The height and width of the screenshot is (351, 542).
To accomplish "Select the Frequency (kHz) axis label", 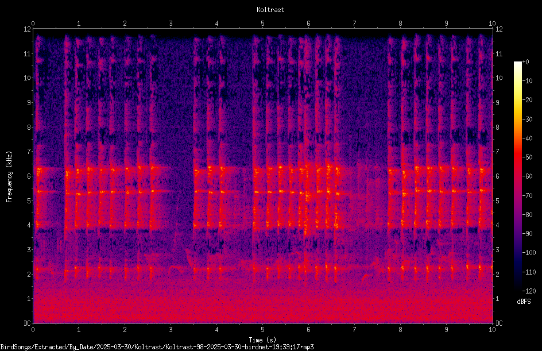I will pyautogui.click(x=9, y=177).
